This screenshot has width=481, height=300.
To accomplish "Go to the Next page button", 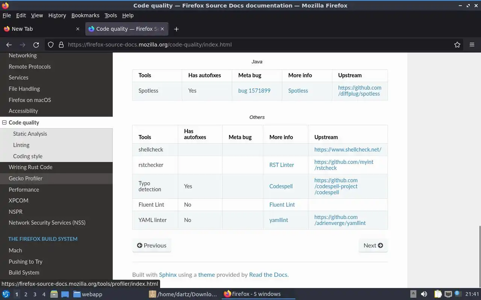I will pos(373,245).
